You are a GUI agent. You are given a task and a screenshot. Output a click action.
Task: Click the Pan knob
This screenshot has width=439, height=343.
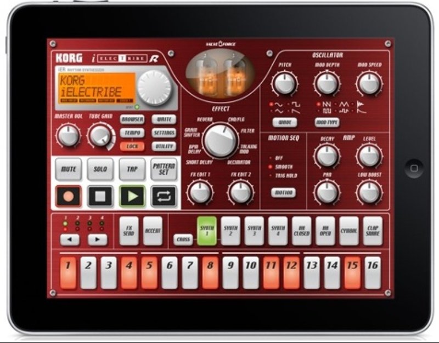327,192
